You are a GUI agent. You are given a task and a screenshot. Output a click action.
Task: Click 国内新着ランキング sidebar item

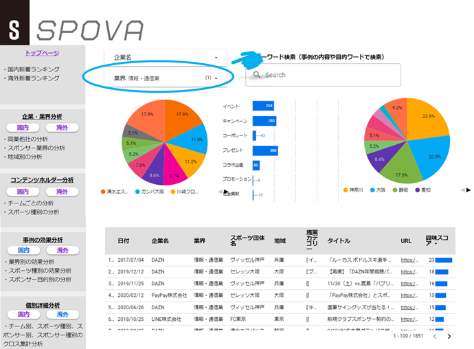[33, 69]
